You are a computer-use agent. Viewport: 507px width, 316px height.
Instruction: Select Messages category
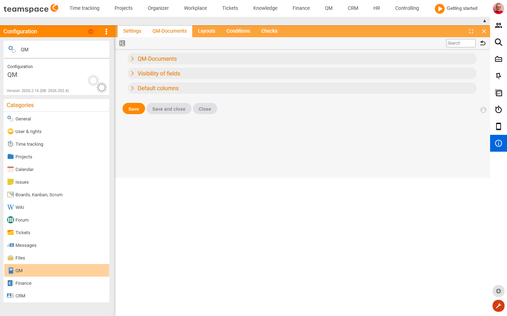(x=57, y=245)
